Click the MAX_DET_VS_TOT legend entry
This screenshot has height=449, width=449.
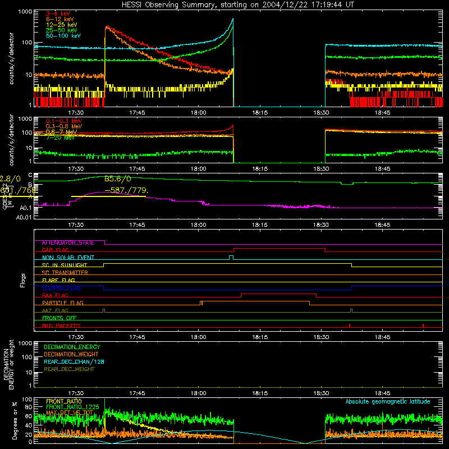click(x=70, y=413)
